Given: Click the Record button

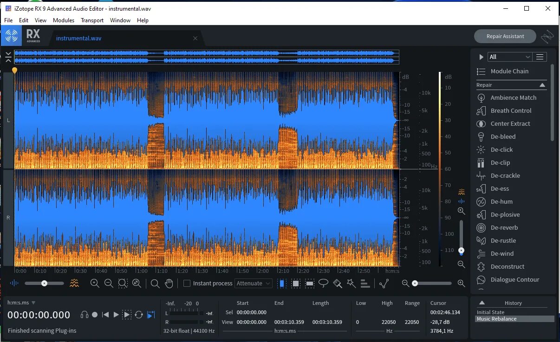Looking at the screenshot, I should [95, 315].
